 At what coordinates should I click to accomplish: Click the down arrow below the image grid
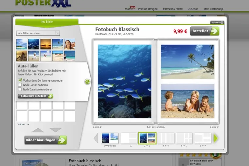coord(55,130)
